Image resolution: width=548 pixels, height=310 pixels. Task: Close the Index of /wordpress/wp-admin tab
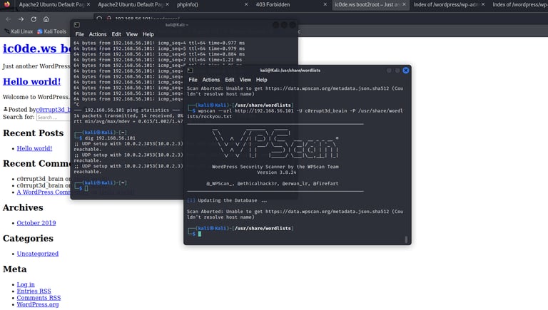tap(483, 4)
